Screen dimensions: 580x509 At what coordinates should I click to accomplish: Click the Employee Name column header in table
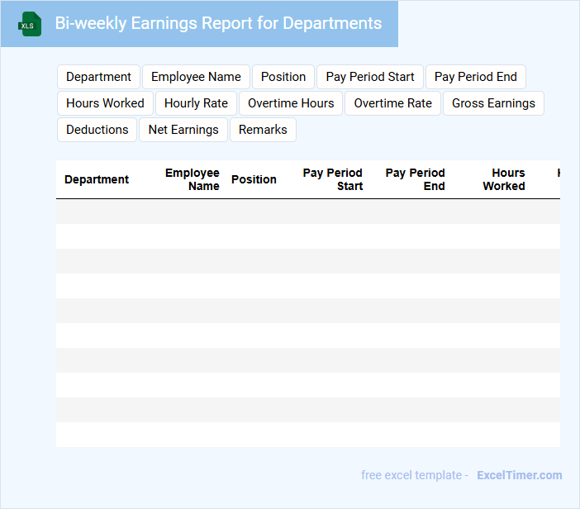193,179
